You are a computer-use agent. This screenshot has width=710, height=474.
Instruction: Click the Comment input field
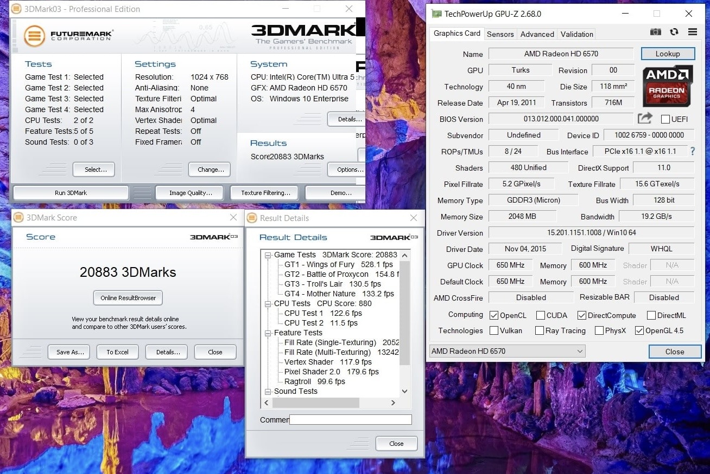[350, 419]
